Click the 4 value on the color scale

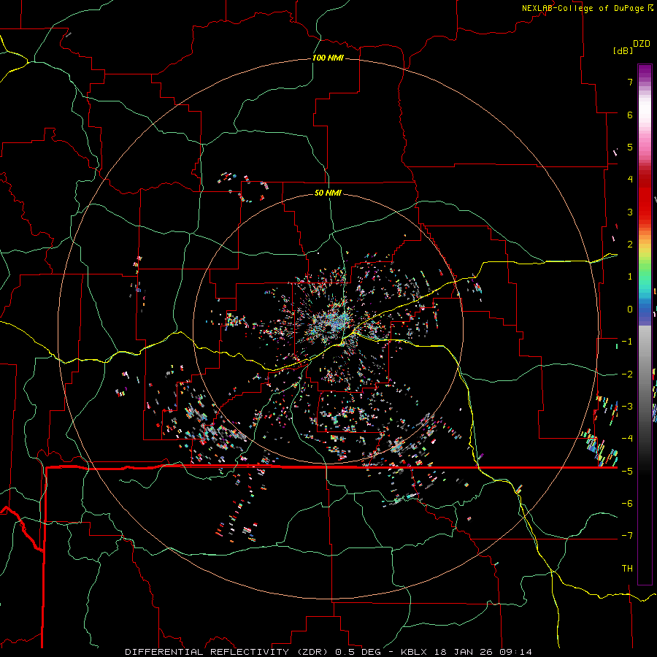pos(630,180)
